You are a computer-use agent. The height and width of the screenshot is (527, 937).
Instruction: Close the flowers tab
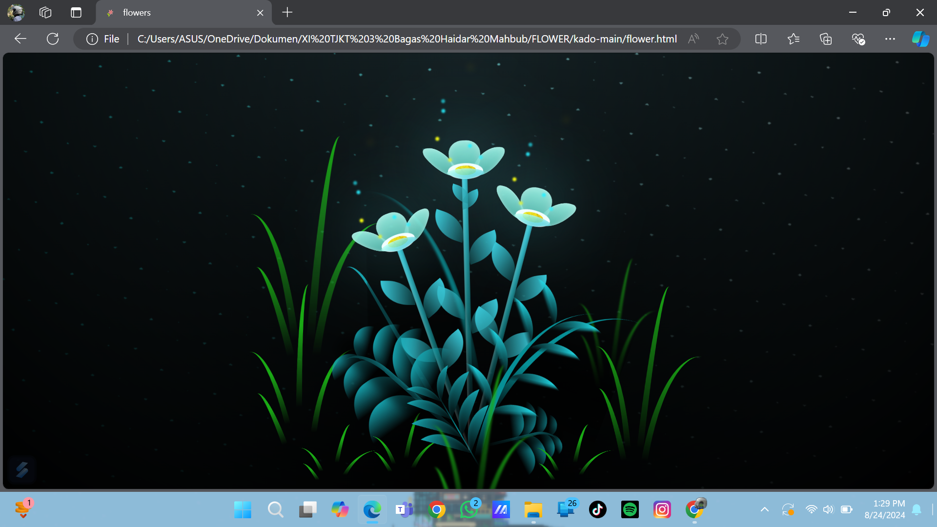click(260, 13)
